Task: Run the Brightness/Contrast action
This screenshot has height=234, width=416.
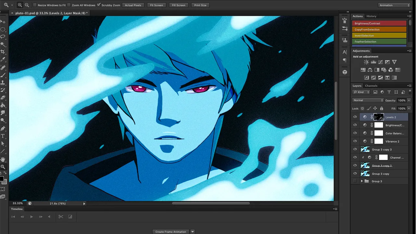Action: (x=379, y=23)
